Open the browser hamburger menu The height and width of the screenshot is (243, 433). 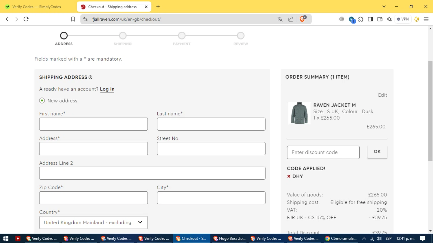426,19
